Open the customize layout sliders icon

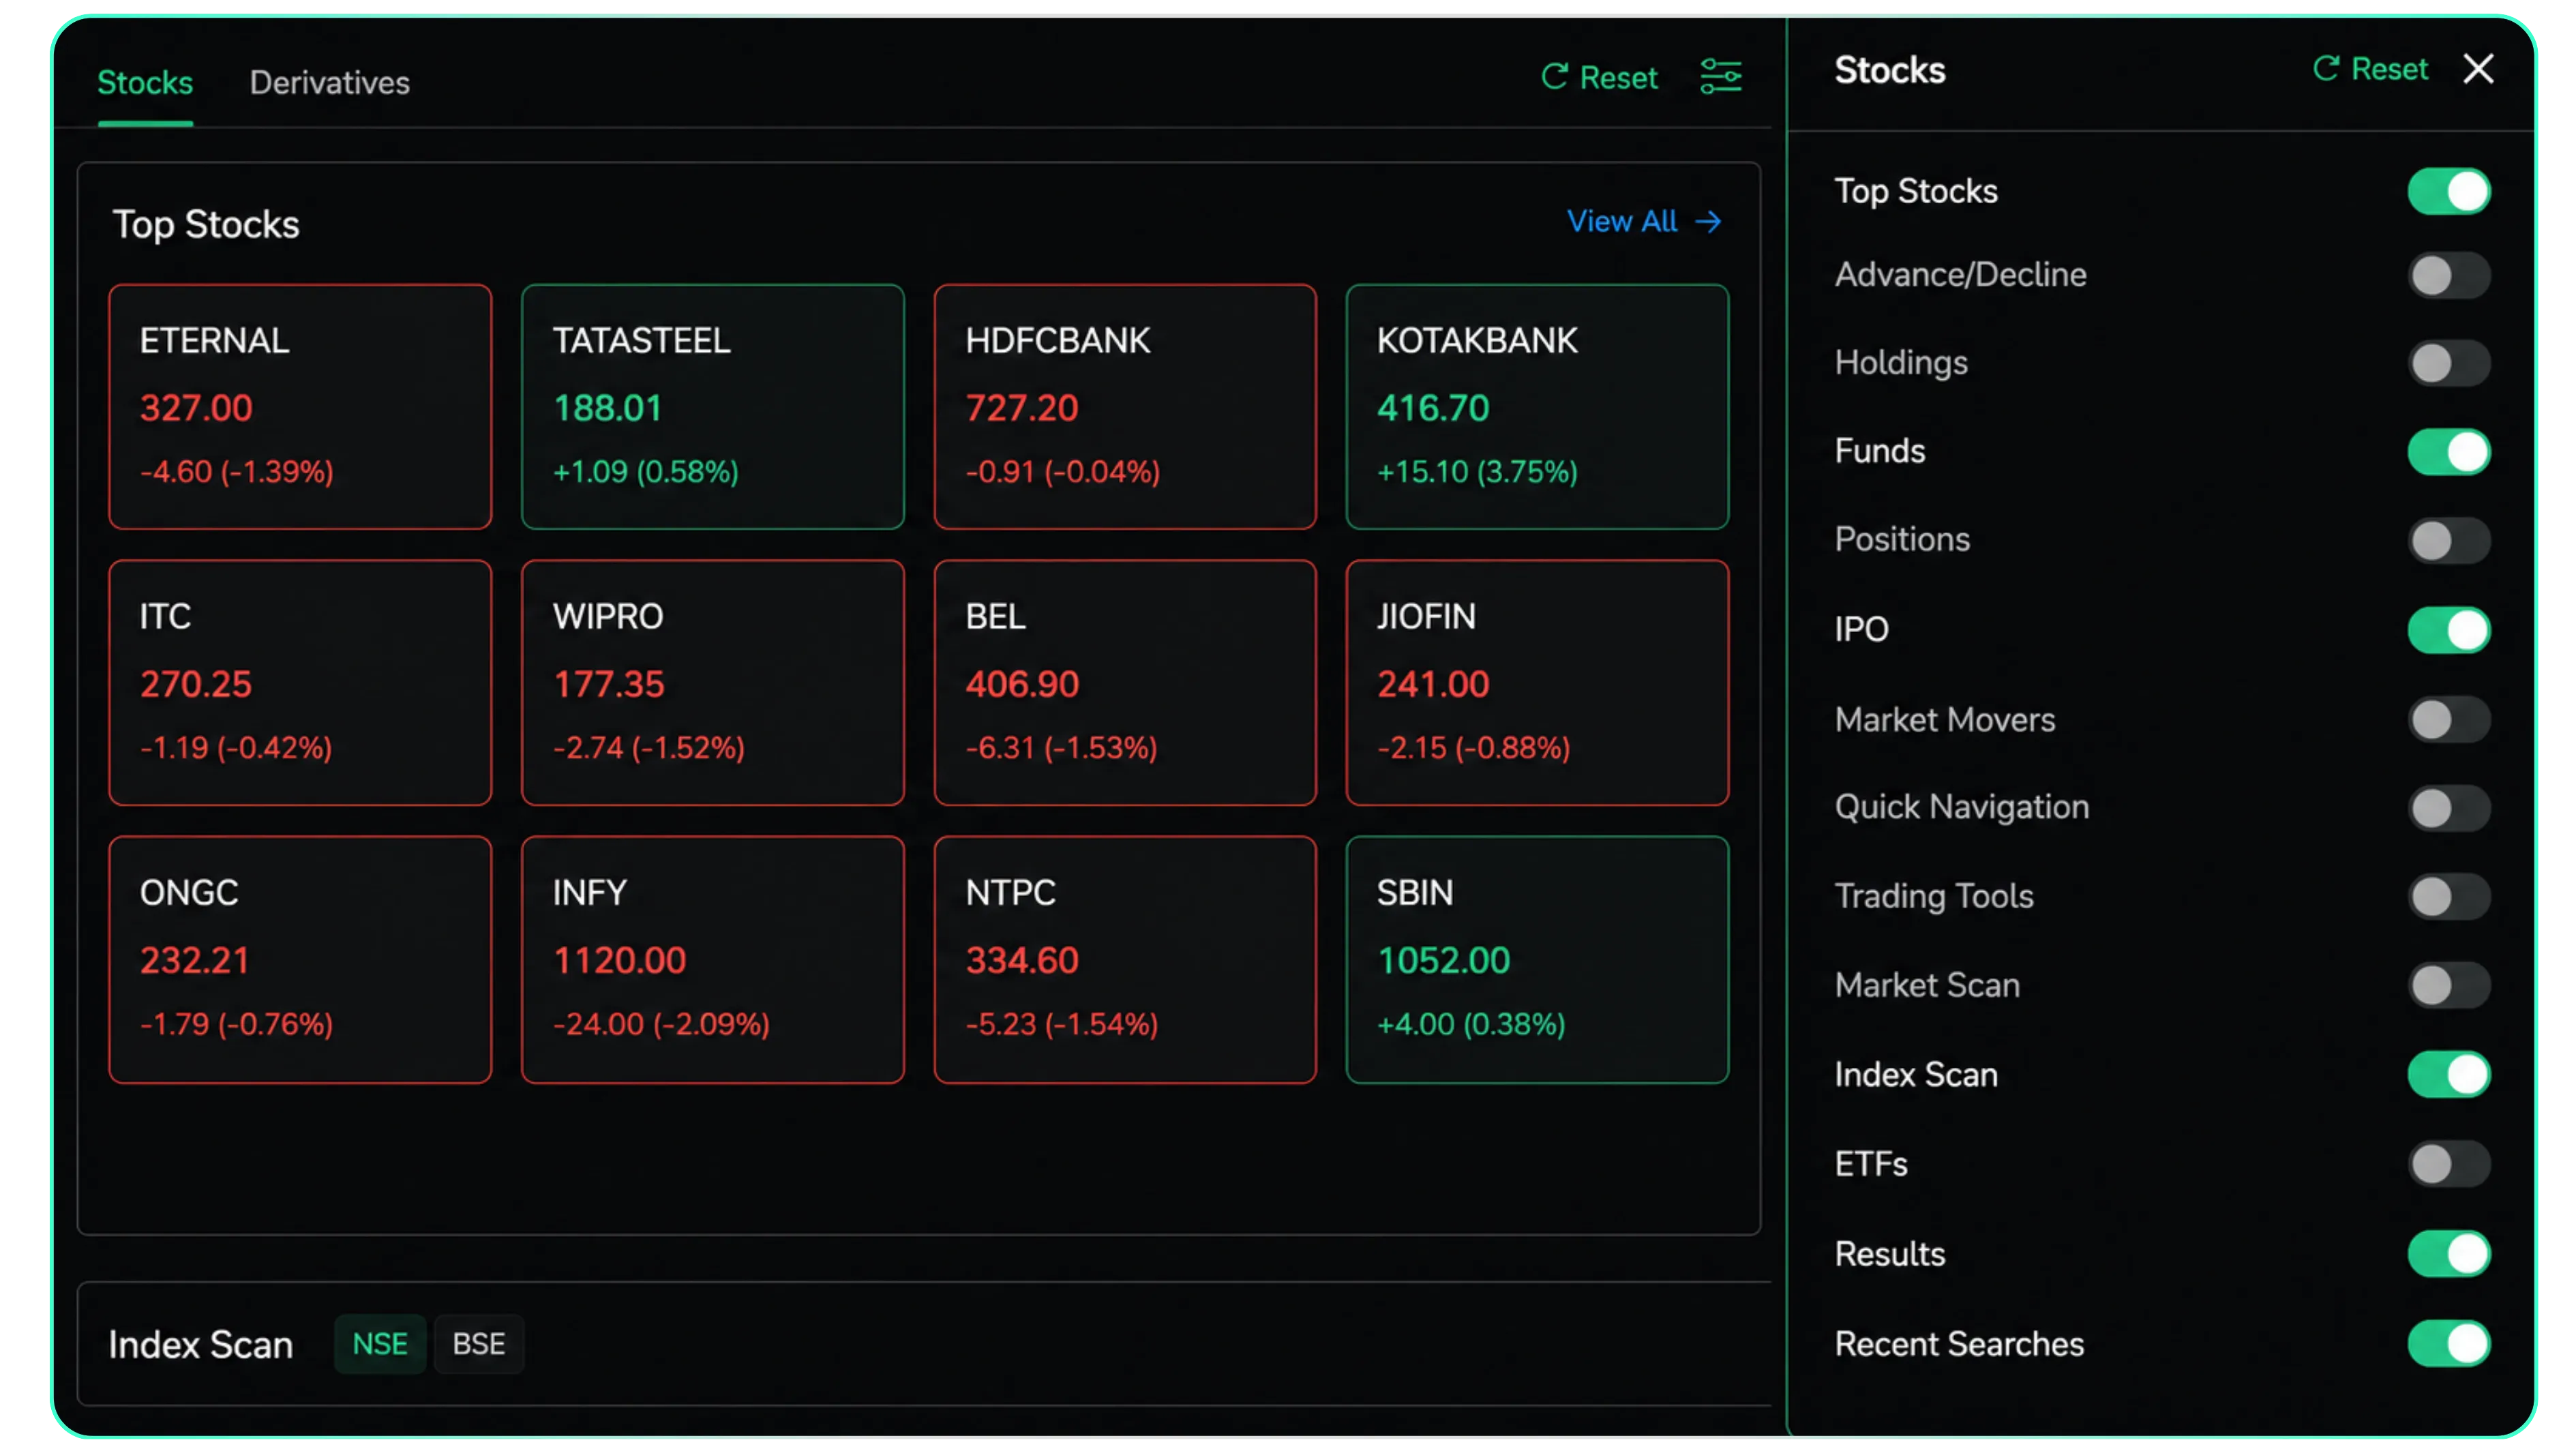(1721, 77)
